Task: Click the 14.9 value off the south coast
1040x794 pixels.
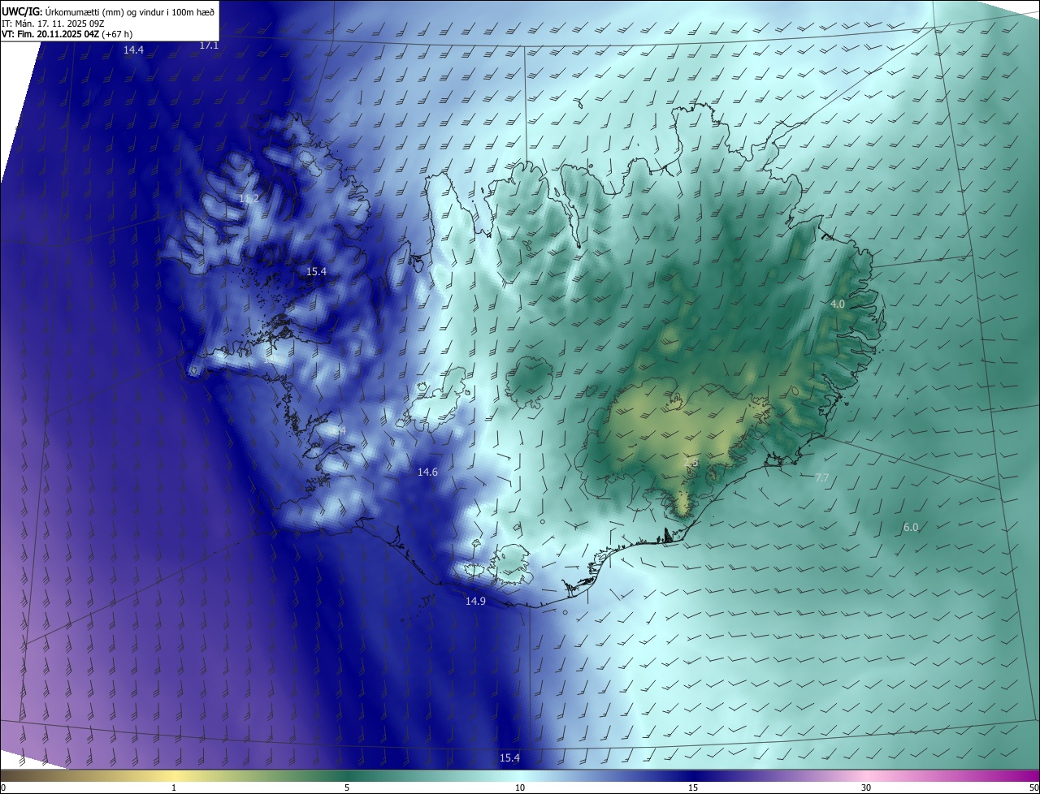Action: click(475, 602)
